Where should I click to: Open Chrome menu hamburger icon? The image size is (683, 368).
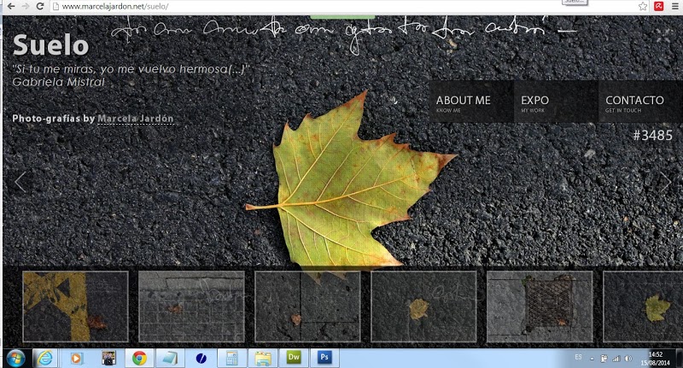point(675,6)
